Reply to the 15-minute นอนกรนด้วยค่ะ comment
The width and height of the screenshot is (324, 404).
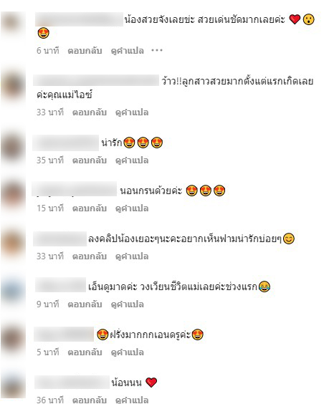pyautogui.click(x=89, y=208)
